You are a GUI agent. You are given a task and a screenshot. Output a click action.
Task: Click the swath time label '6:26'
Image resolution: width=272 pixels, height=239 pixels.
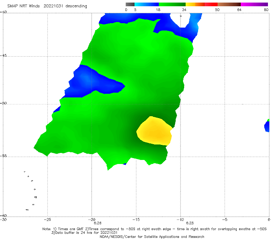pyautogui.click(x=97, y=223)
